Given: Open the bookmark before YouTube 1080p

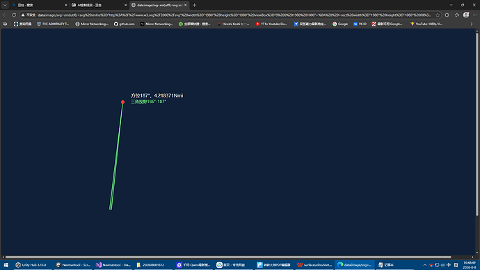Looking at the screenshot, I should point(387,24).
